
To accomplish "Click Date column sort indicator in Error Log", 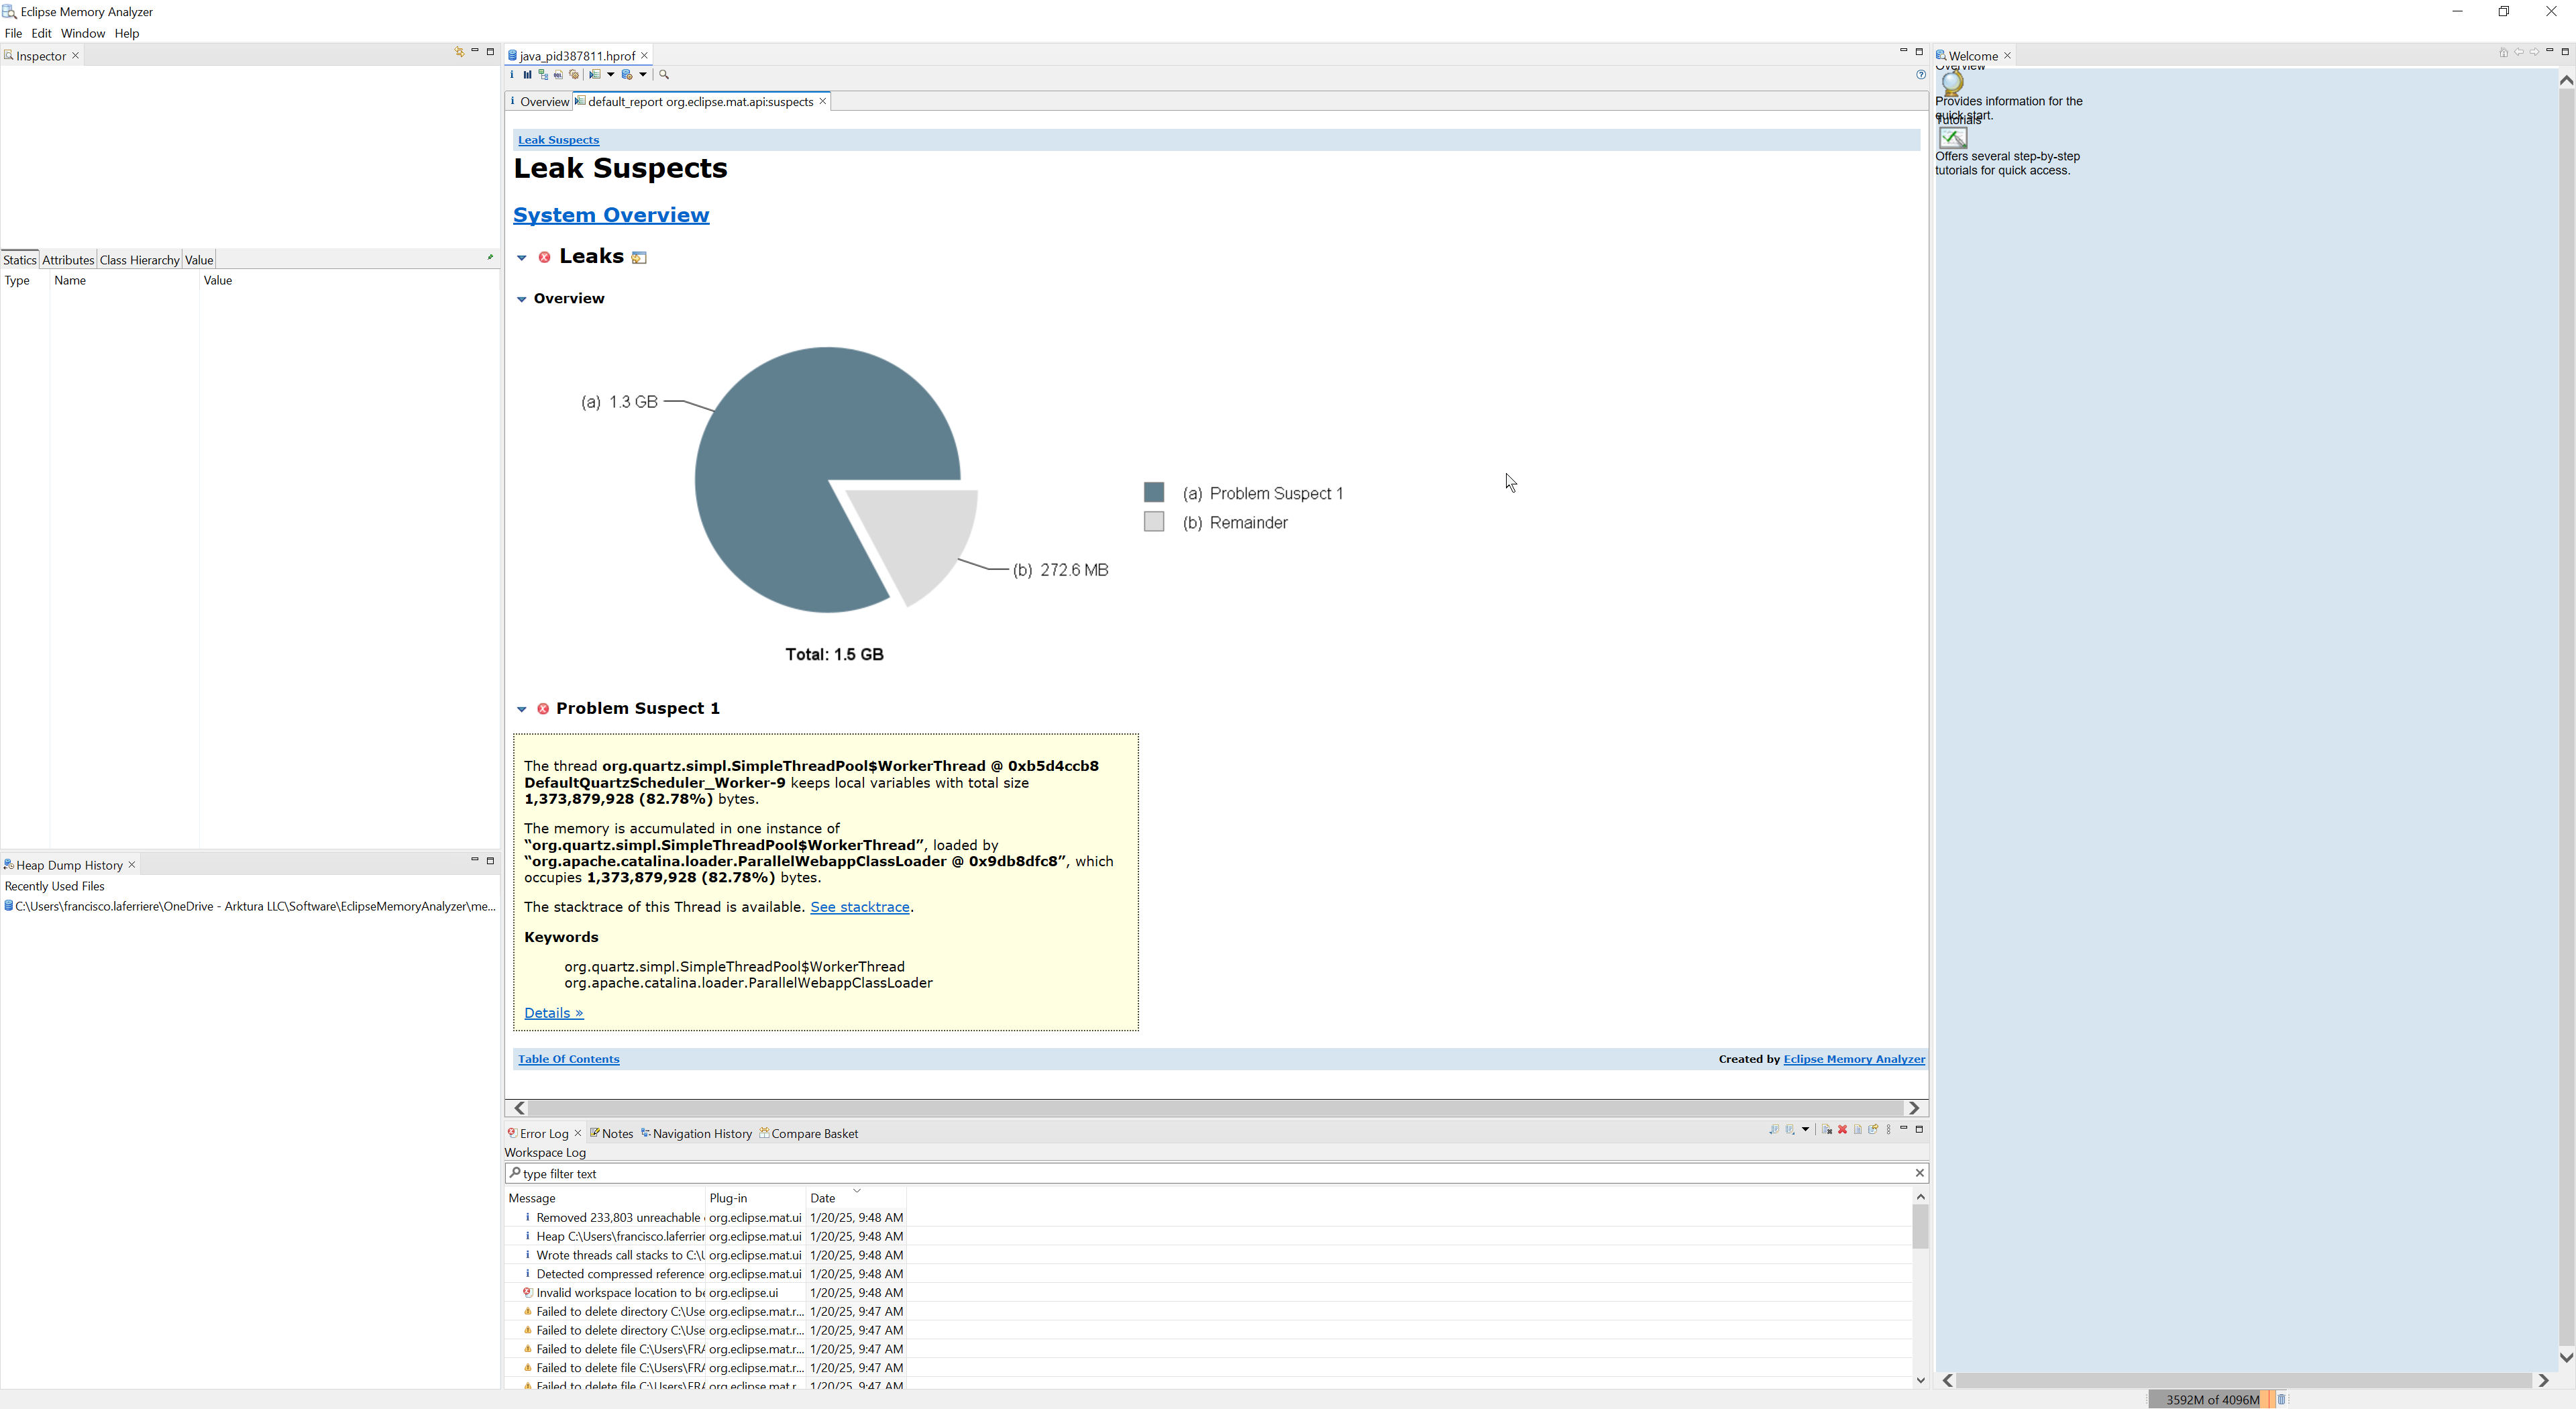I will point(857,1191).
